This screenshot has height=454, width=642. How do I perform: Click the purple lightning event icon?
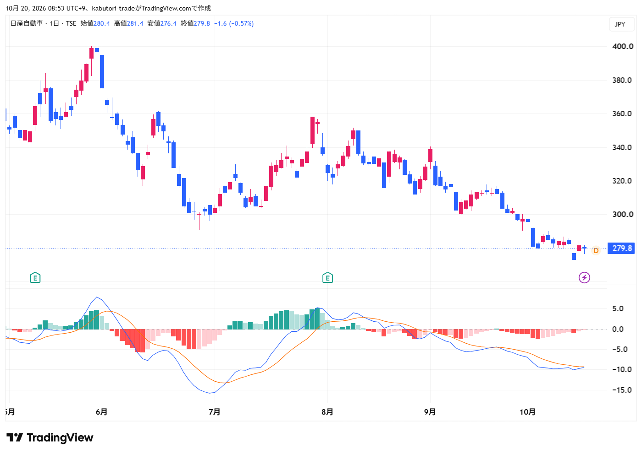click(584, 277)
